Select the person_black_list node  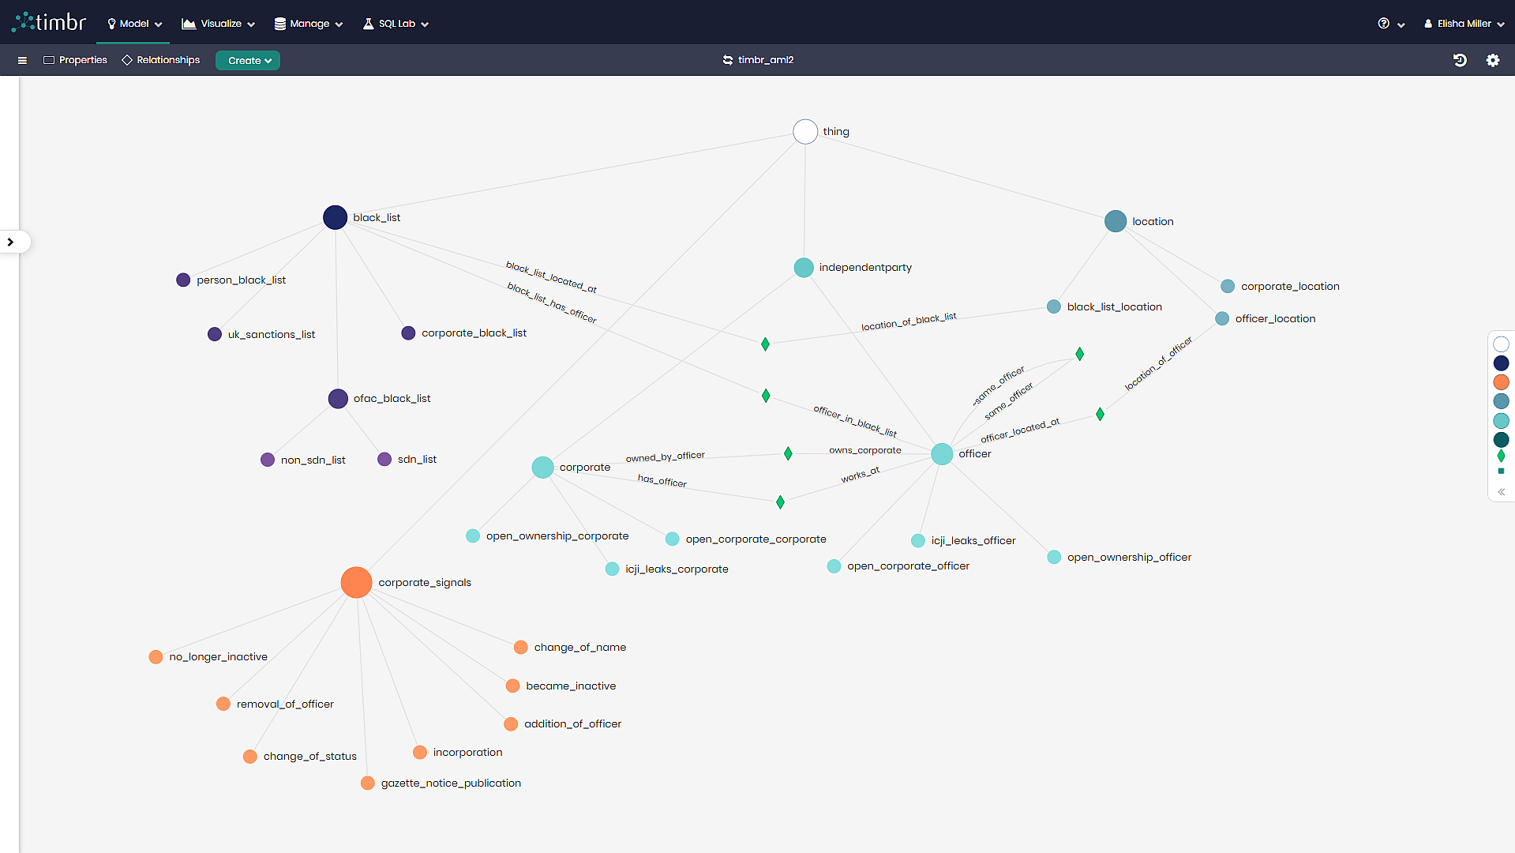point(183,280)
